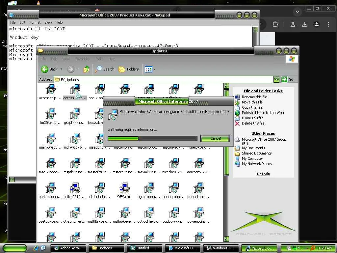
Task: Select the msxml5-x-n... file icon
Action: click(x=149, y=163)
